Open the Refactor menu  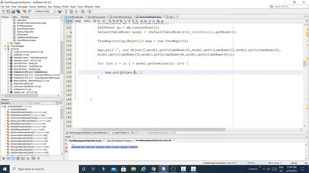42,7
